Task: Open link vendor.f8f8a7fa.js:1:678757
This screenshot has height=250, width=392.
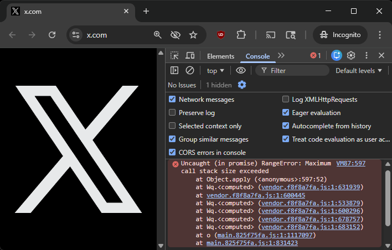Action: coord(311,219)
